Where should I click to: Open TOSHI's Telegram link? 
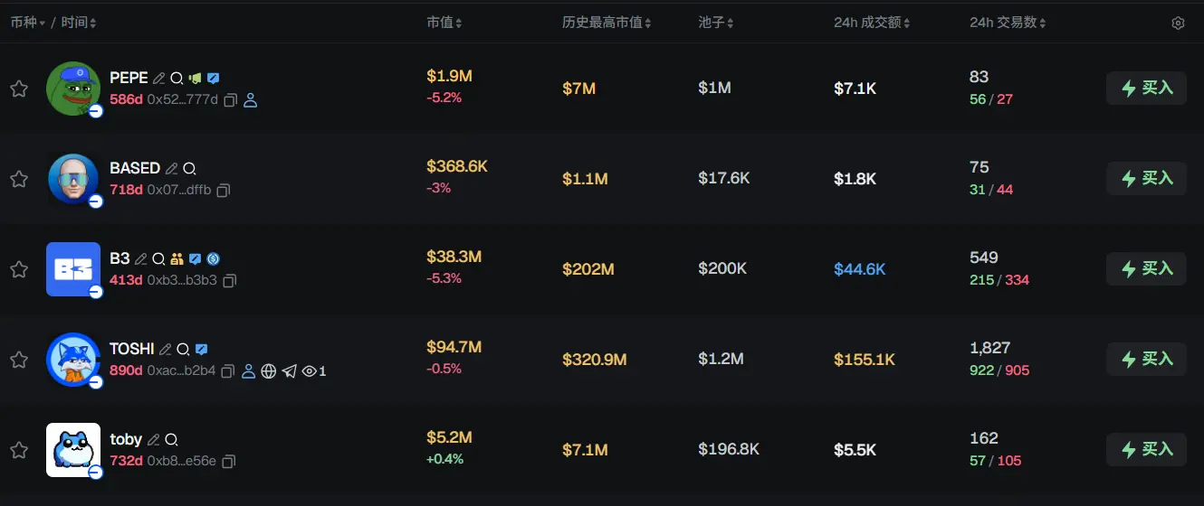(x=289, y=371)
